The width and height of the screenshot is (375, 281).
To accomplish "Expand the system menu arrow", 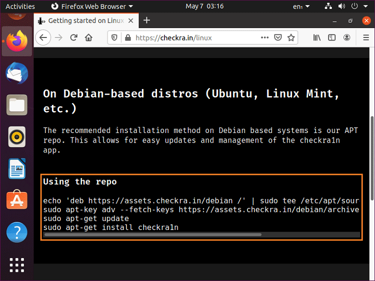I will coord(365,6).
